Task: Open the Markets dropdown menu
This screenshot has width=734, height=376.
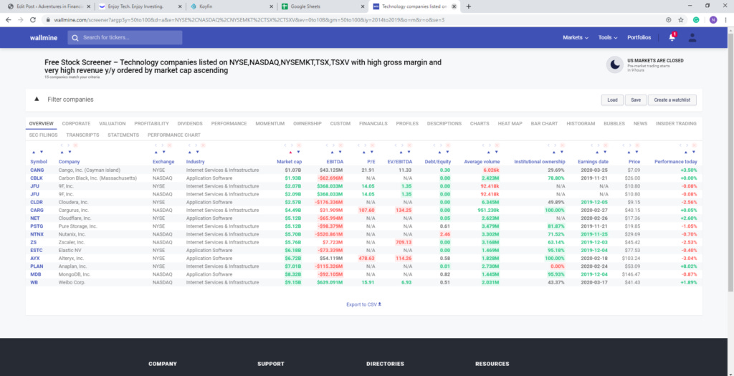Action: [576, 37]
